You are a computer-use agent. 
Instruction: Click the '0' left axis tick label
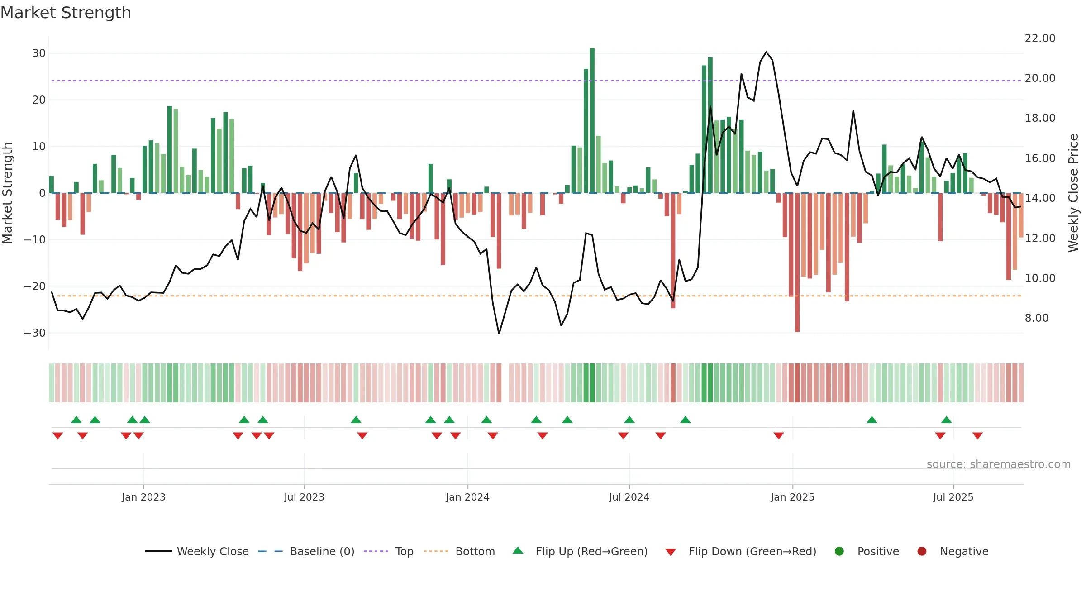[43, 193]
